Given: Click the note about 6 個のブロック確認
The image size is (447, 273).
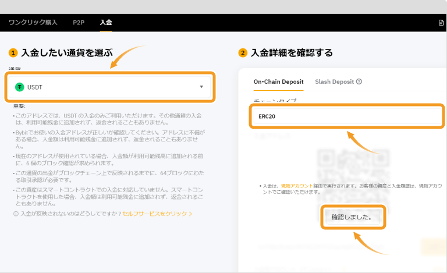Looking at the screenshot, I should click(x=109, y=159).
